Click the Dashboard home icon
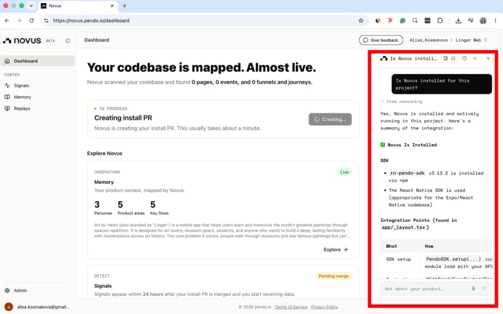Image resolution: width=503 pixels, height=314 pixels. click(7, 61)
